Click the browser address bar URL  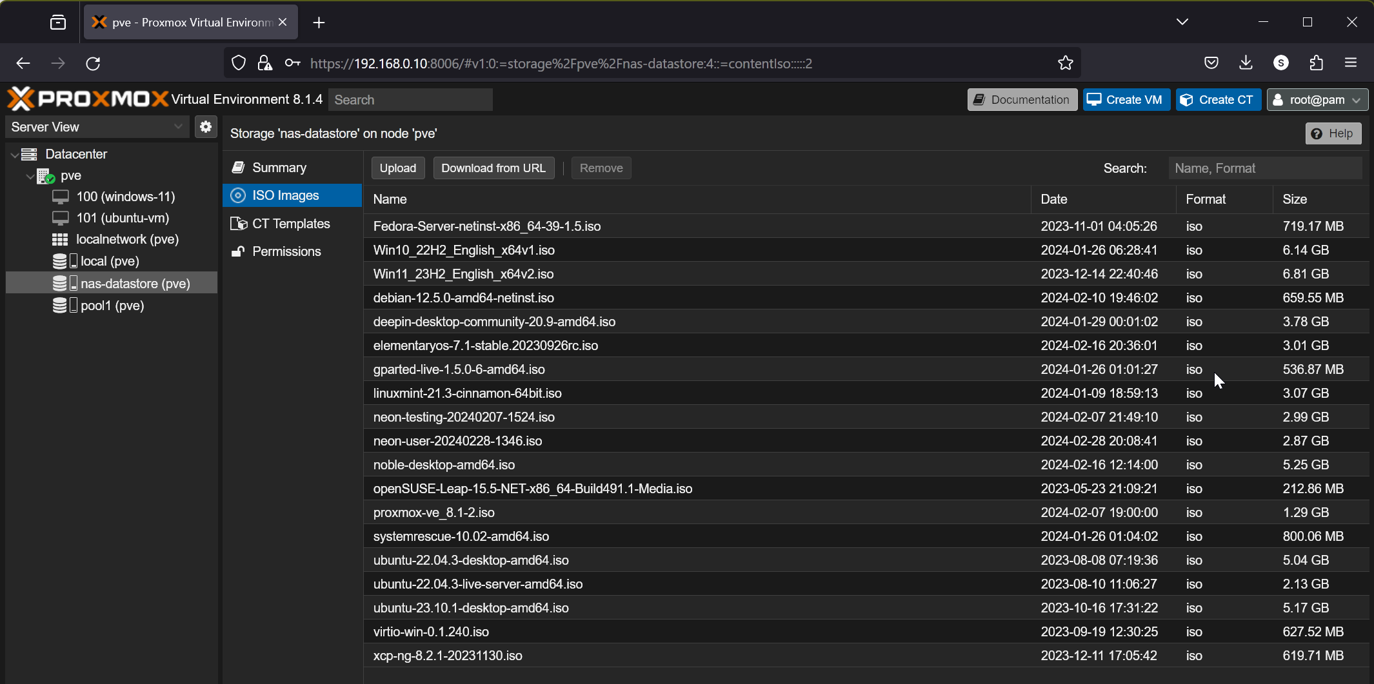click(561, 63)
